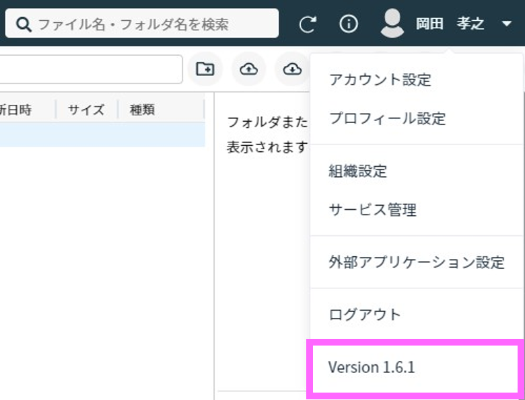The width and height of the screenshot is (525, 400).
Task: Click the refresh icon in header
Action: 308,25
